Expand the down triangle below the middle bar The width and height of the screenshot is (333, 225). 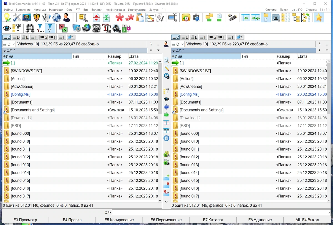pos(167,201)
